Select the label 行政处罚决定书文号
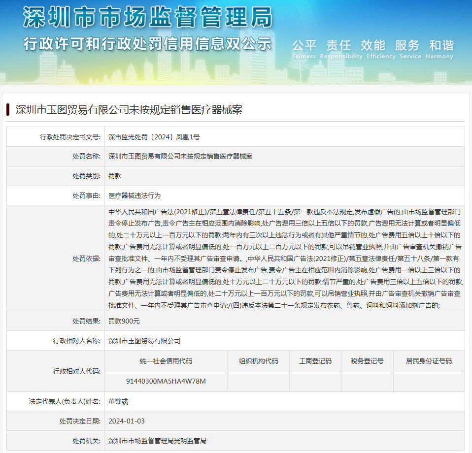This screenshot has height=453, width=472. 70,137
